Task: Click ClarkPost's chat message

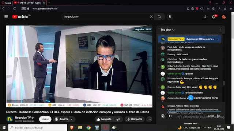Action: click(x=189, y=61)
